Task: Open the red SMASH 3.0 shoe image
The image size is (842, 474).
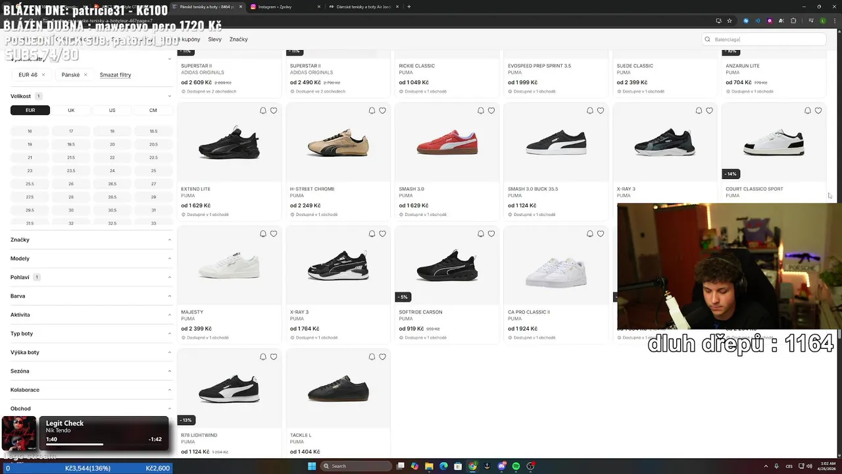Action: click(x=447, y=143)
